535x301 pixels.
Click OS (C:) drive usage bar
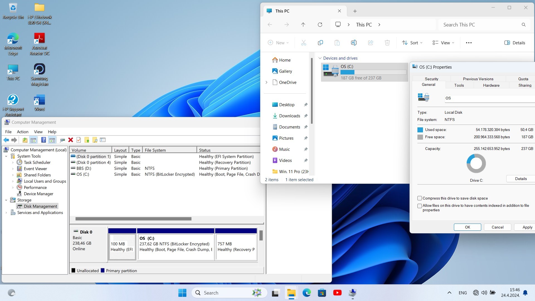(x=373, y=72)
